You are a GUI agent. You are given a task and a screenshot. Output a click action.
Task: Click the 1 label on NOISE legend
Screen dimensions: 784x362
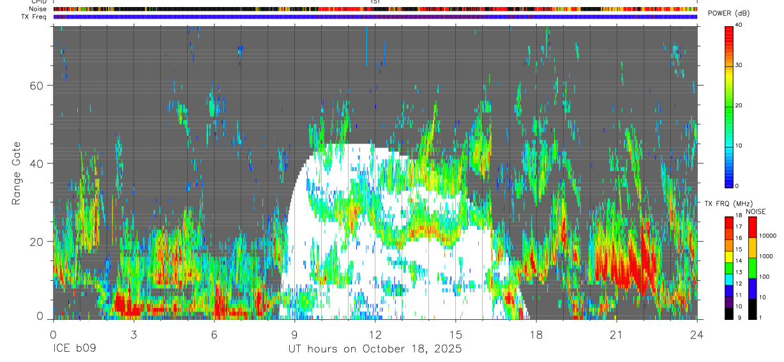(760, 317)
